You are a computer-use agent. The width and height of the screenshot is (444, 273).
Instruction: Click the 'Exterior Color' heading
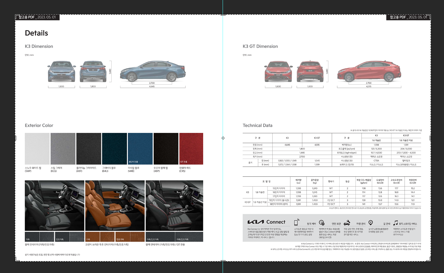39,125
